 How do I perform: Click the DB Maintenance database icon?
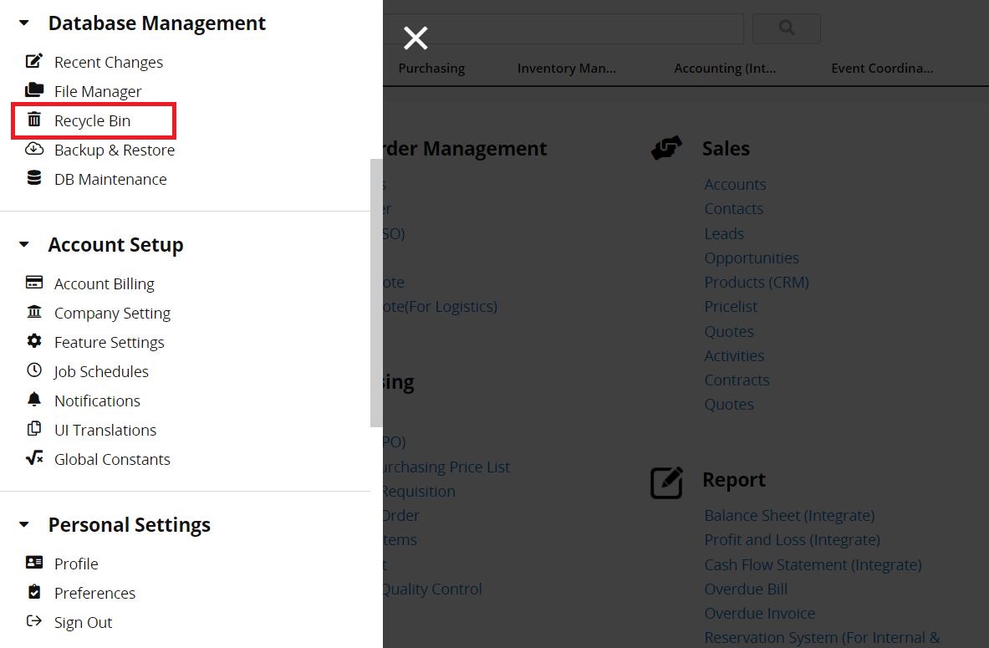[34, 178]
